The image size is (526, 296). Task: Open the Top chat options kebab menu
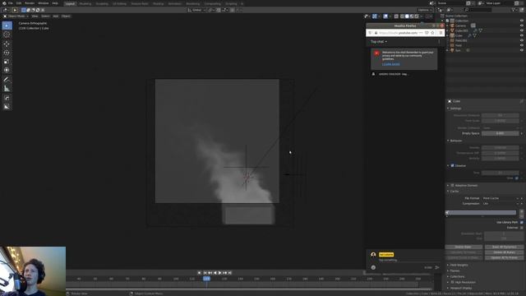point(439,42)
